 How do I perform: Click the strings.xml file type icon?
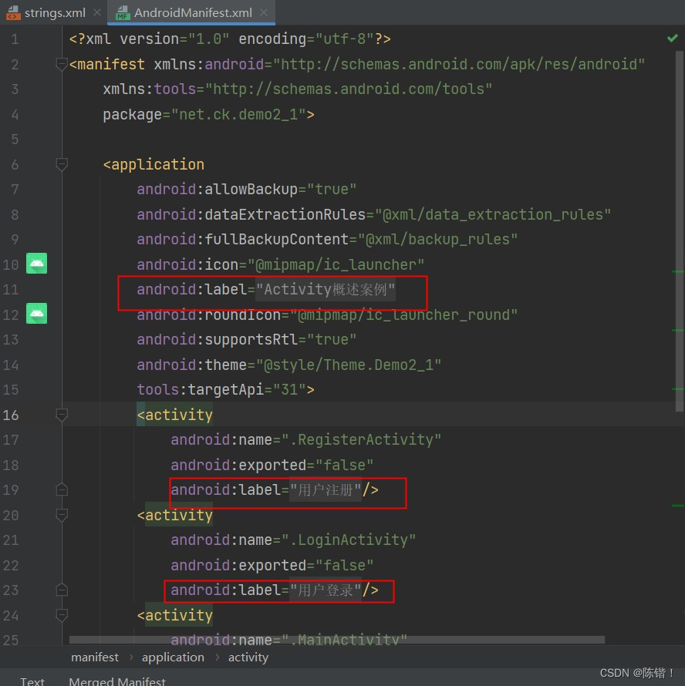[x=13, y=13]
